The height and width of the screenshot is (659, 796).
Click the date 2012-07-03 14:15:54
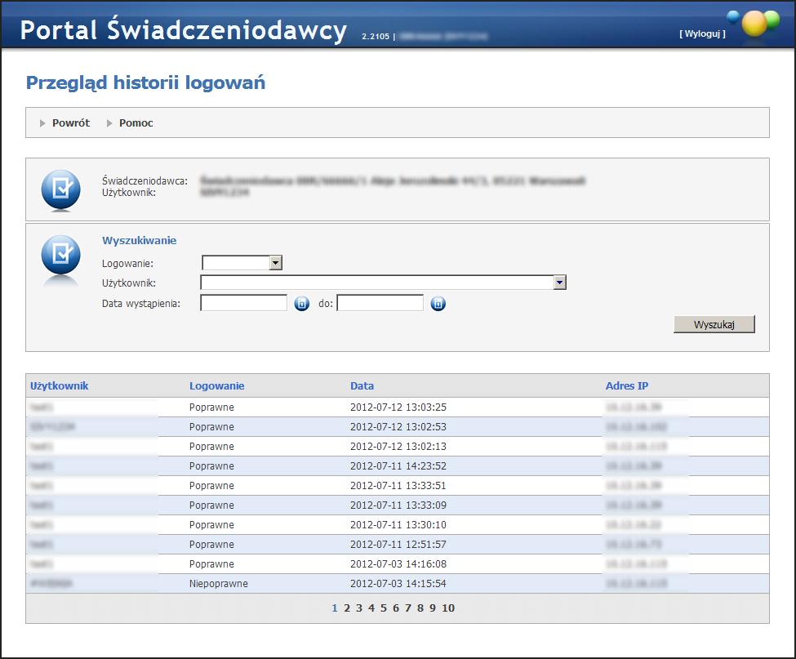(x=398, y=584)
